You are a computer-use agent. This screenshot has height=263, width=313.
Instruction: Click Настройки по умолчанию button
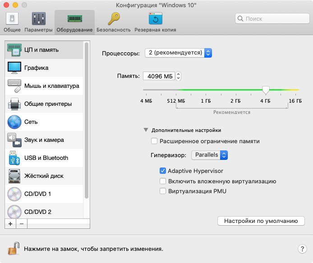pos(261,221)
